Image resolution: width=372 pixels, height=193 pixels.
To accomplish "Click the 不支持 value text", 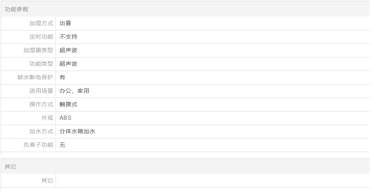I will [68, 37].
